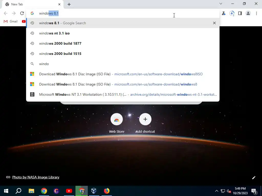Show hidden system tray icons
The height and width of the screenshot is (196, 262).
[216, 191]
